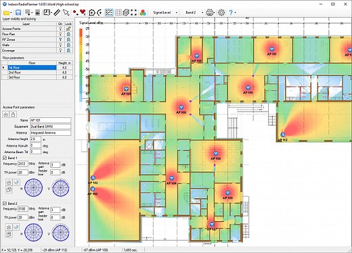Click the load floor plan image icon
This screenshot has width=352, height=253.
pyautogui.click(x=47, y=12)
